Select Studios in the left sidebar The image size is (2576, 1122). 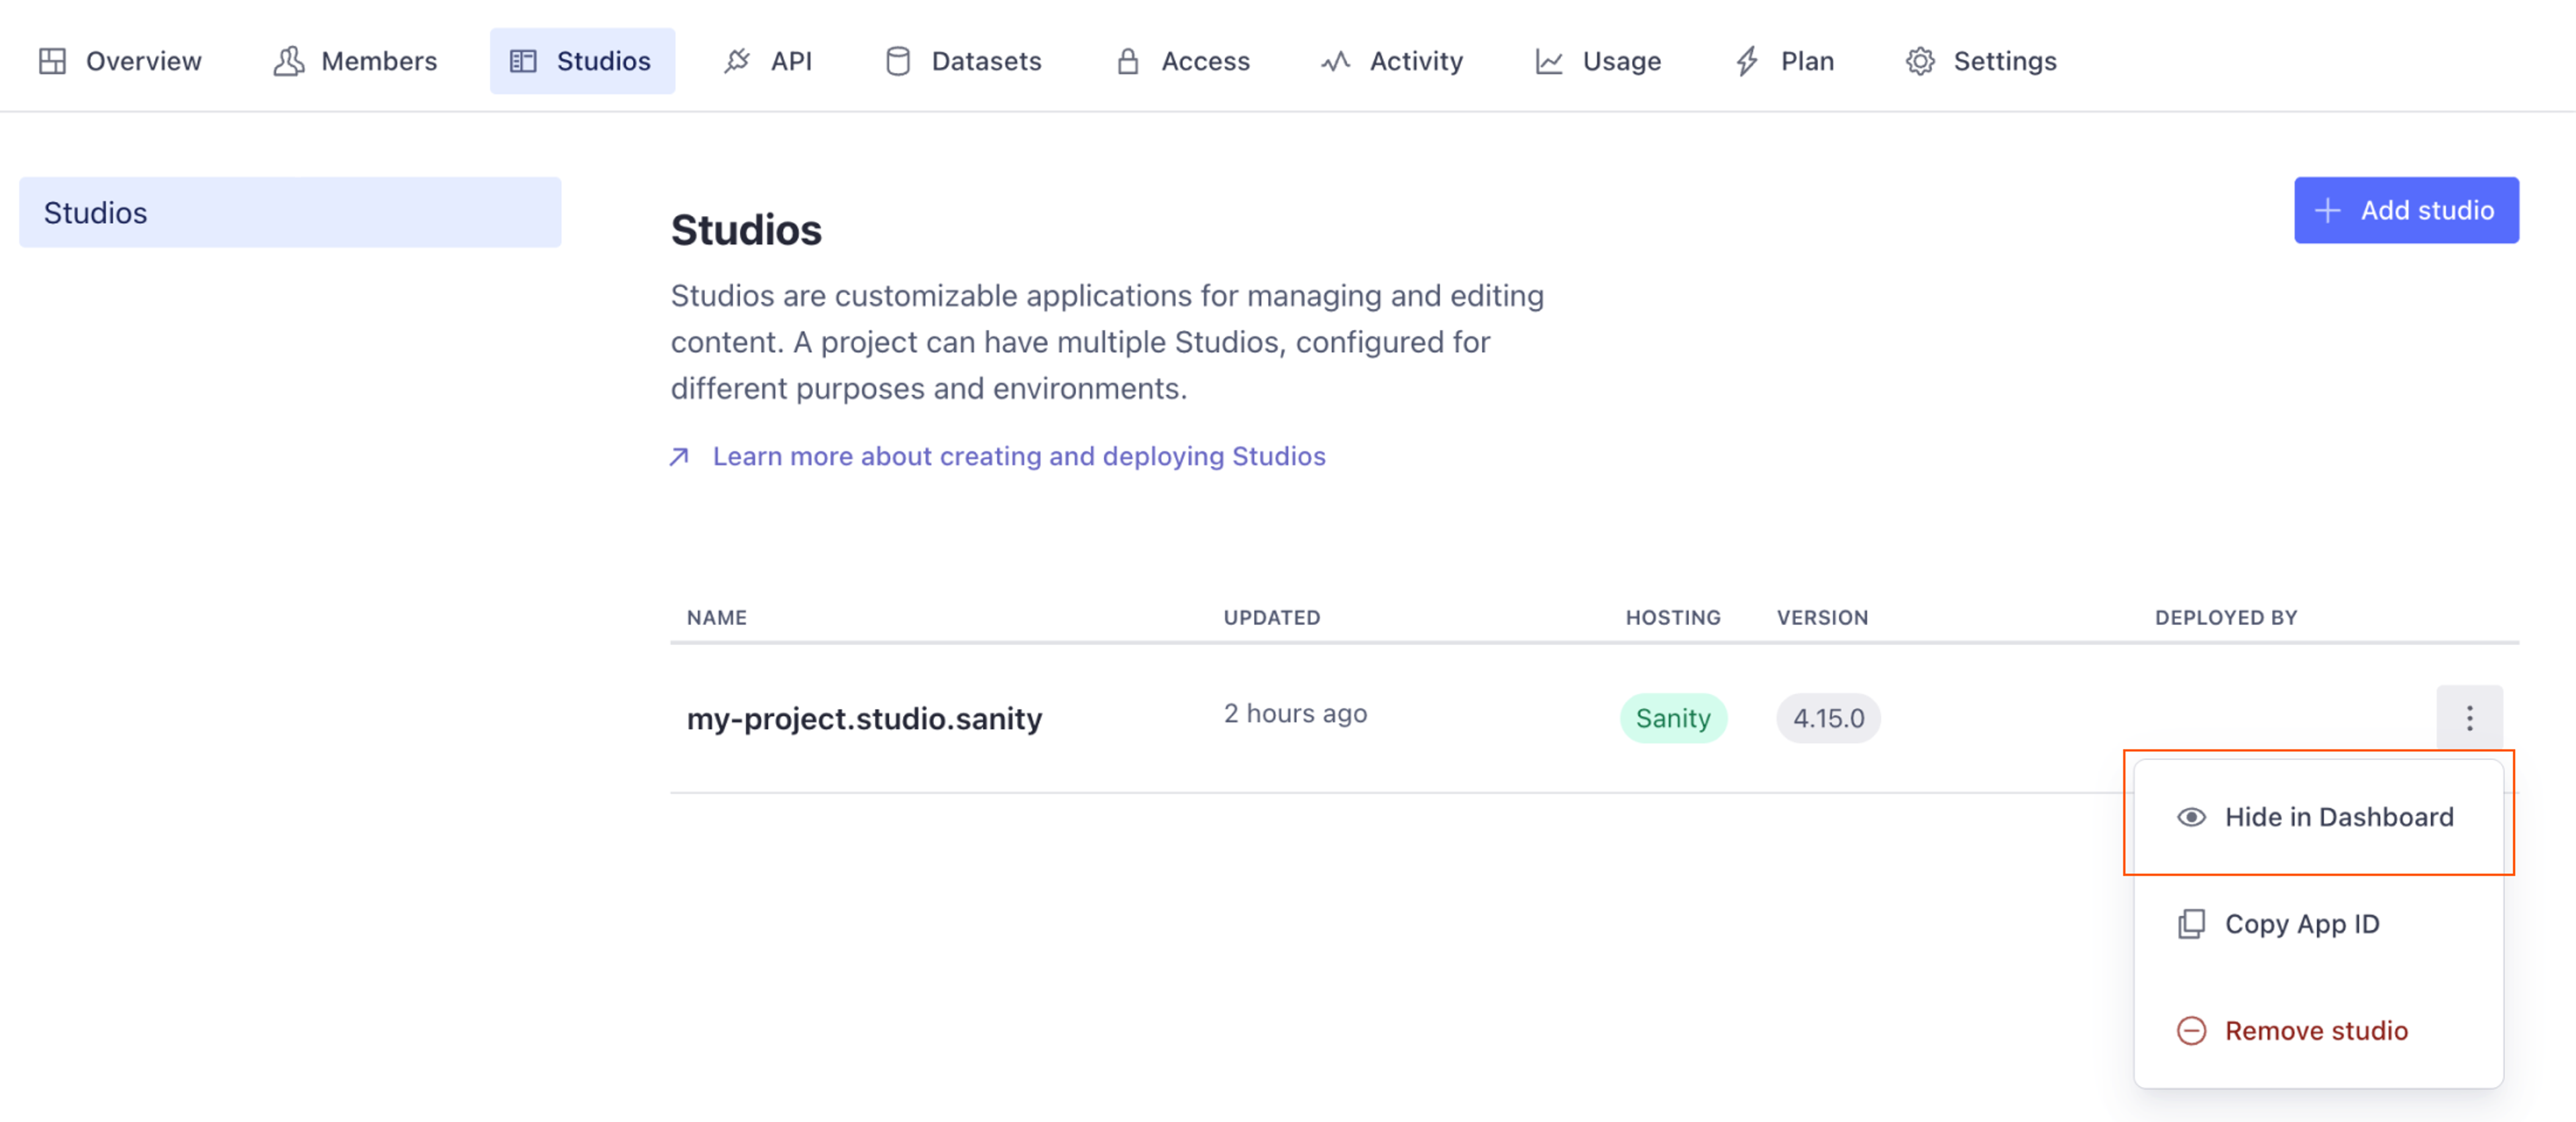[290, 212]
